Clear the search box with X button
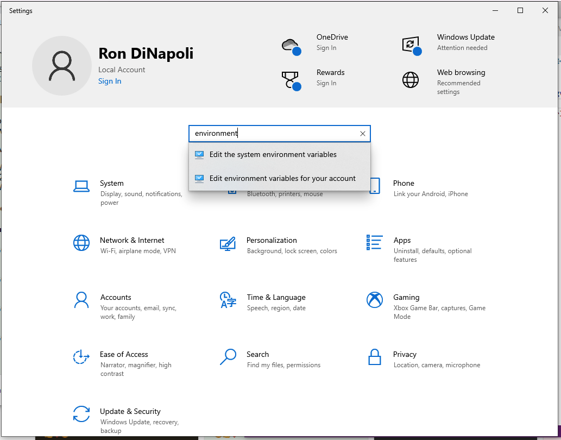561x440 pixels. click(363, 134)
